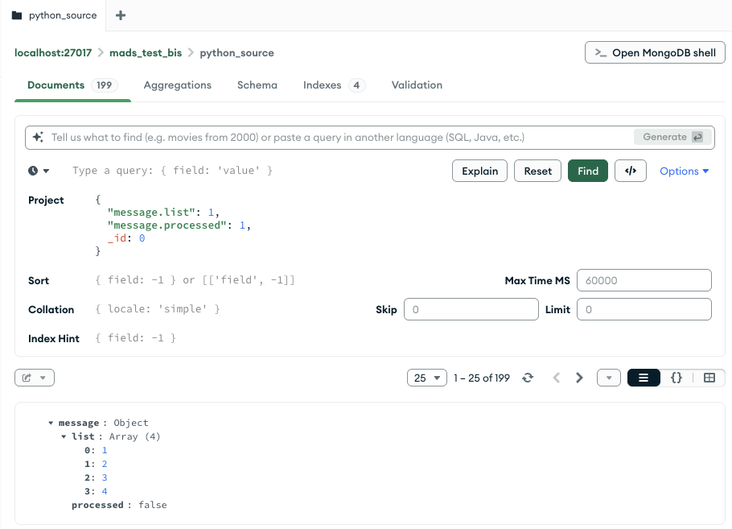
Task: Click Open MongoDB shell button
Action: tap(655, 52)
